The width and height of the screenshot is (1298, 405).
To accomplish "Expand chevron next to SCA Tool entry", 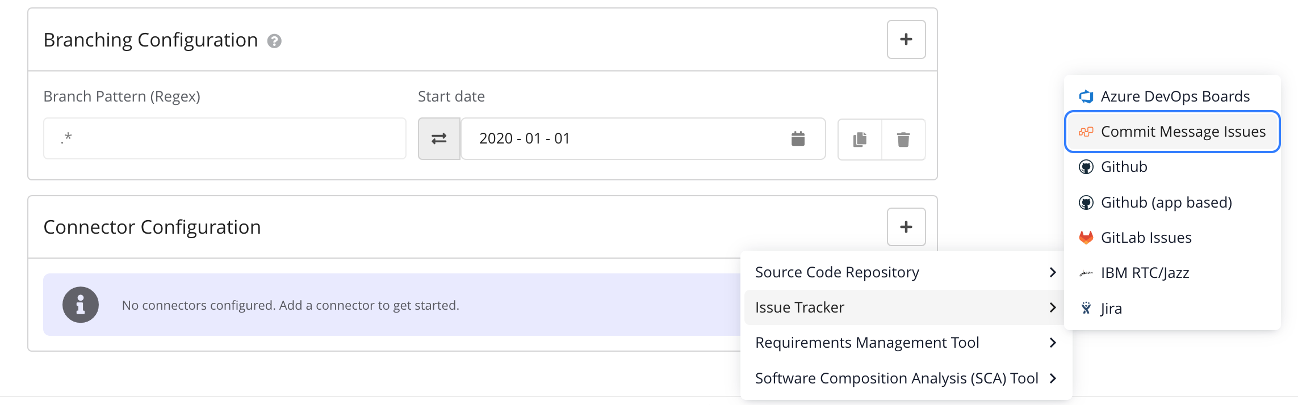I will pos(1053,378).
